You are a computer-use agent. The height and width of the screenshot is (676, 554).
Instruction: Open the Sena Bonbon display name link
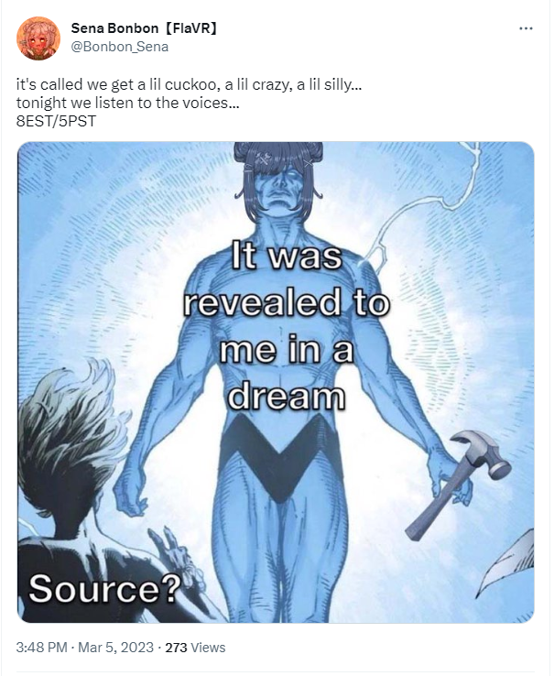pos(115,28)
